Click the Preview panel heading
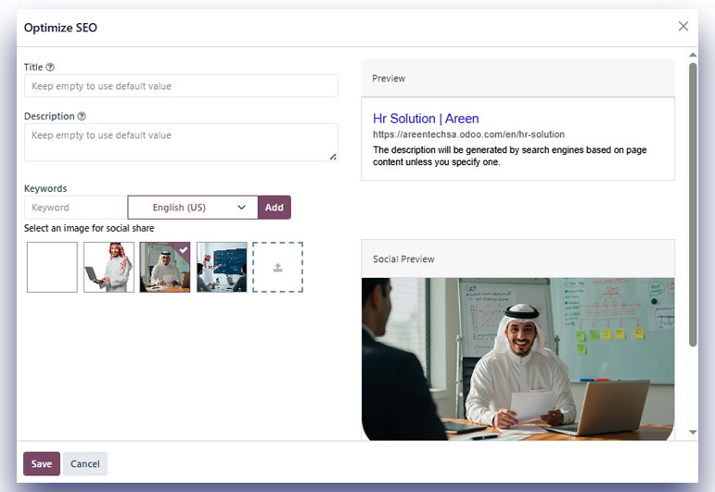The width and height of the screenshot is (715, 492). pyautogui.click(x=389, y=79)
